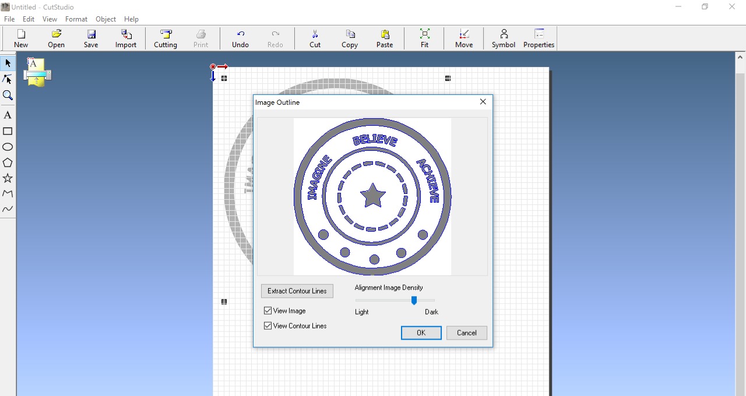Click the Redo toolbar icon
This screenshot has width=746, height=396.
pyautogui.click(x=275, y=39)
